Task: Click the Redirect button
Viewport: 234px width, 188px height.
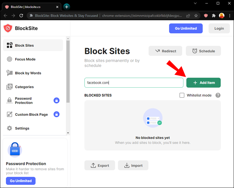Action: 165,51
